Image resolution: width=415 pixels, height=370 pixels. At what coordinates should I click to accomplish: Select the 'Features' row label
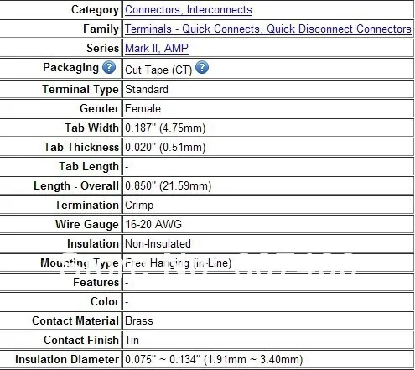[96, 283]
